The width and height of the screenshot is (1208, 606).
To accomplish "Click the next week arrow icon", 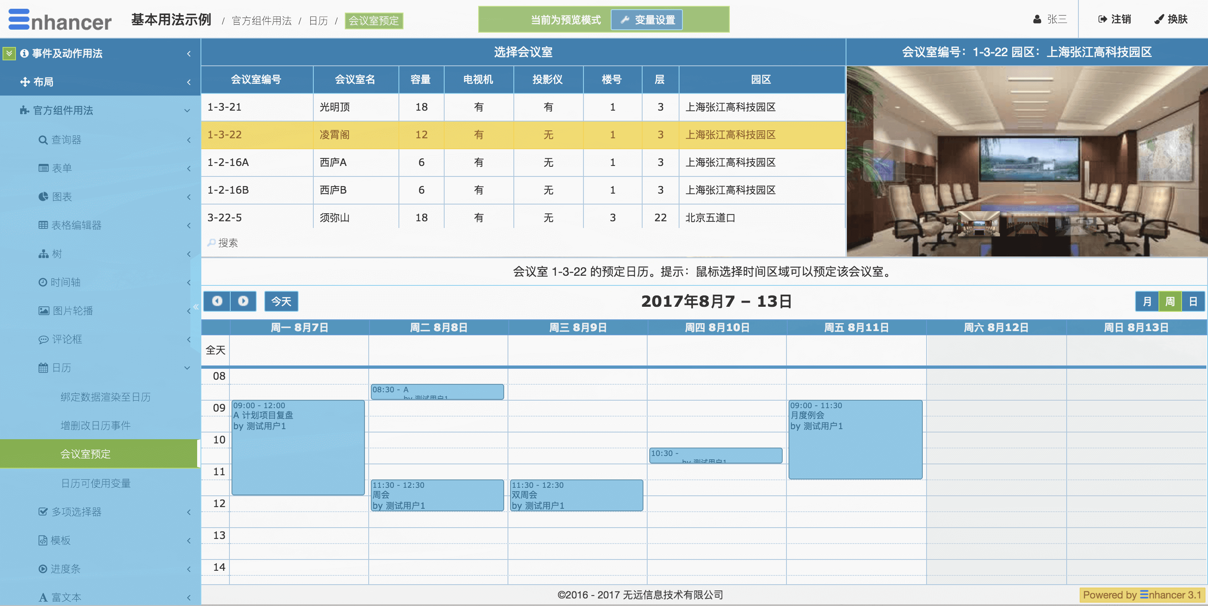I will tap(243, 301).
